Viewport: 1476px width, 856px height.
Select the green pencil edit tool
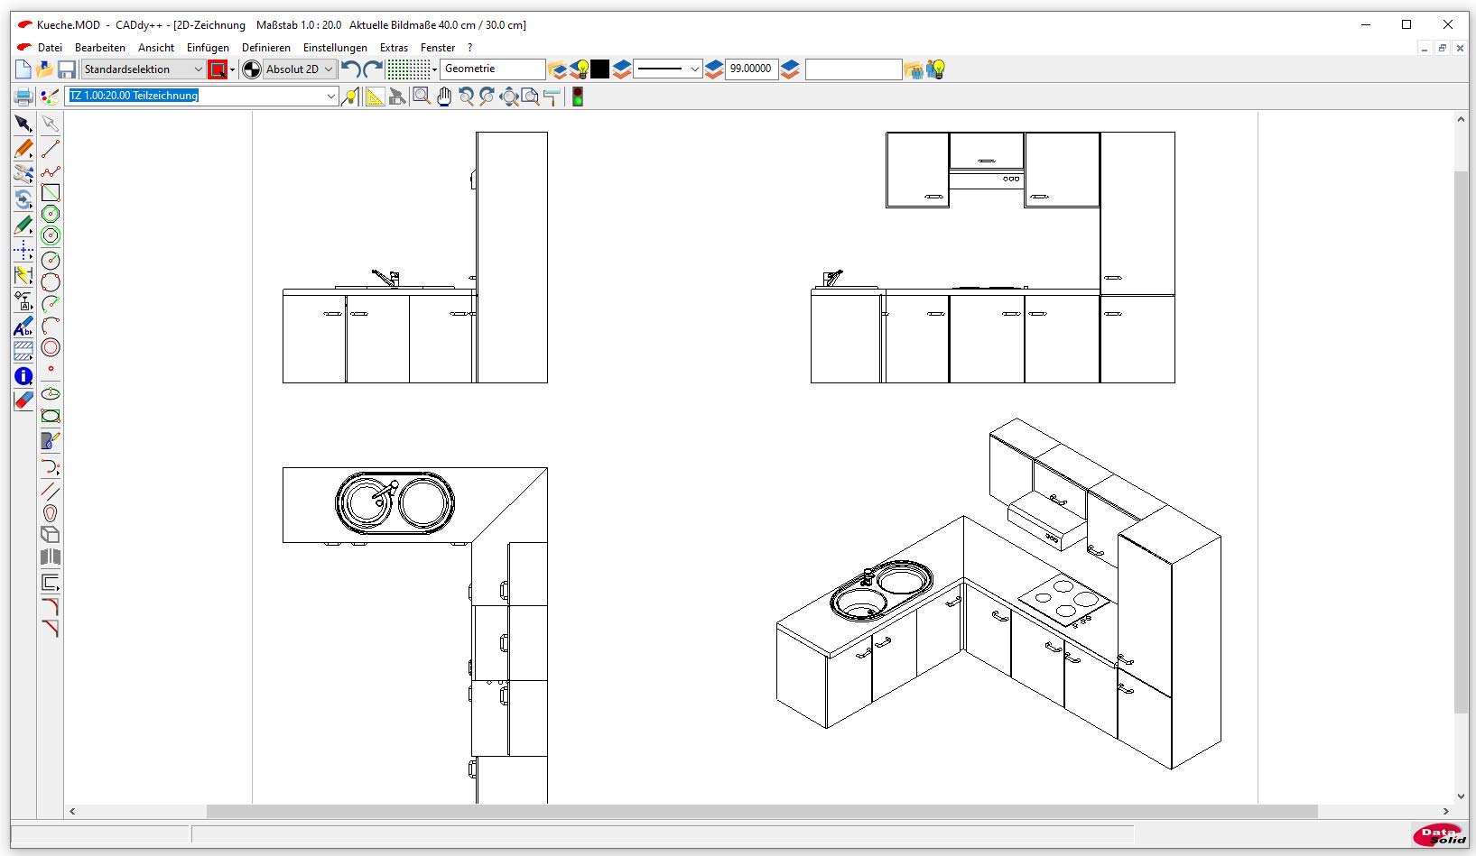coord(23,226)
